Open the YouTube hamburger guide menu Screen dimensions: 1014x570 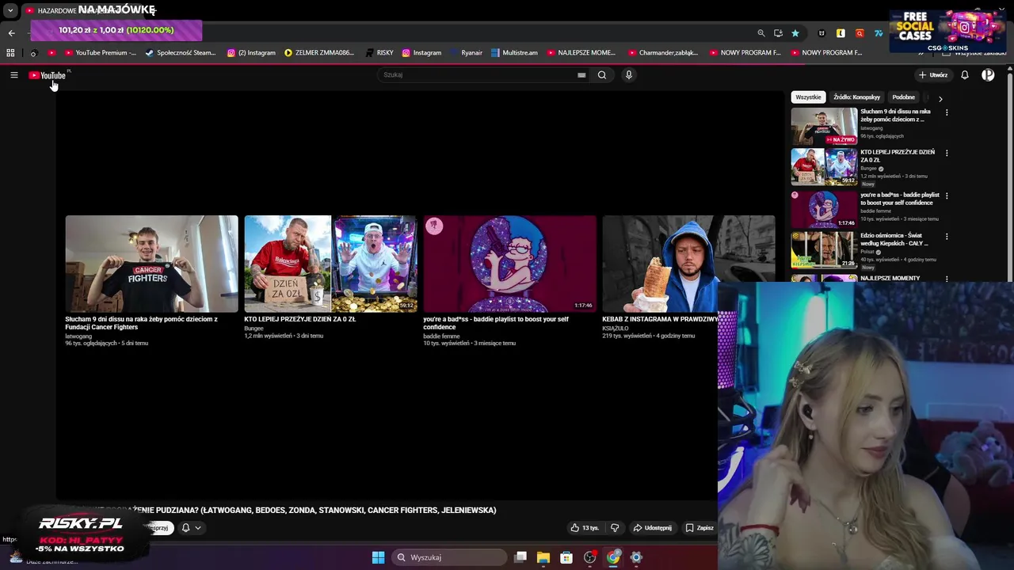13,75
